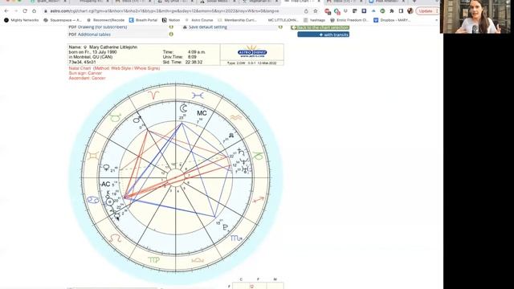Open the PDF Additional tables link
The image size is (514, 289).
[x=89, y=35]
